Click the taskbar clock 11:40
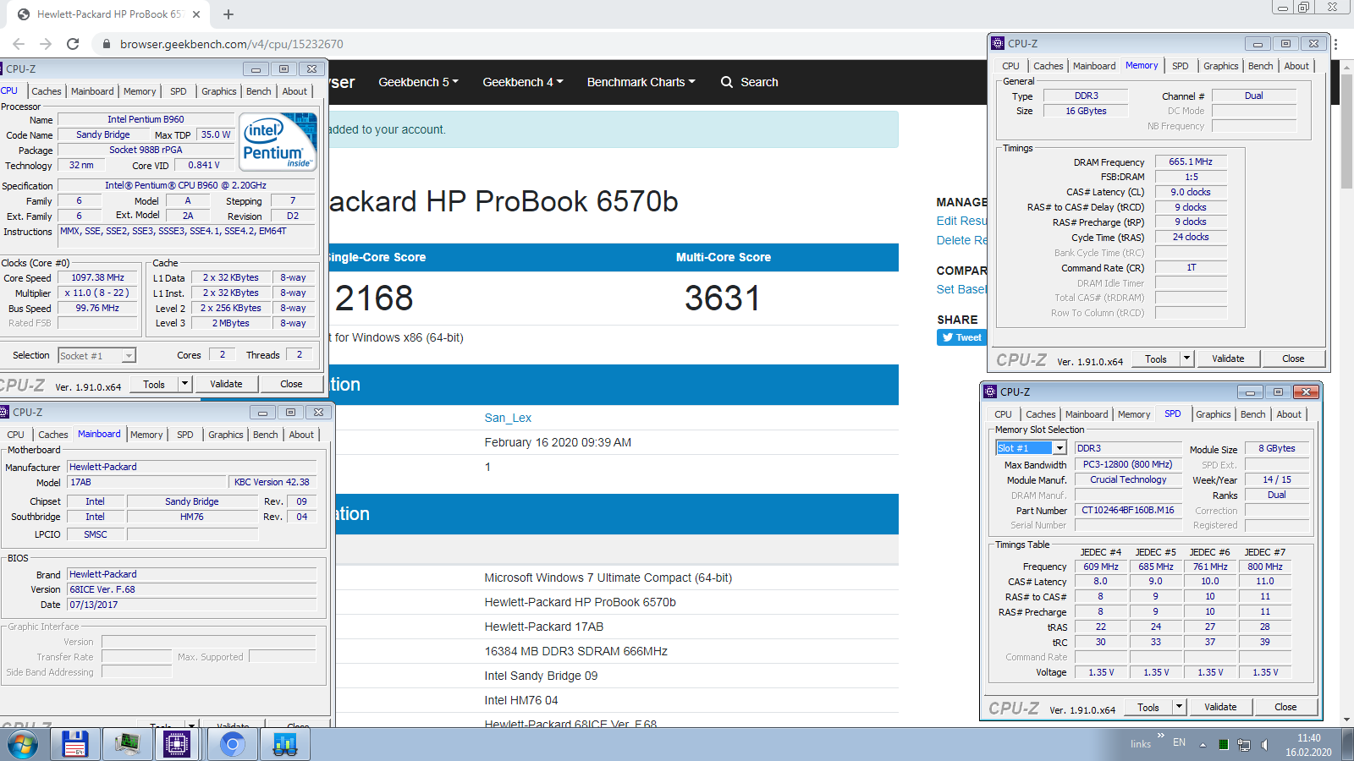 click(1308, 738)
